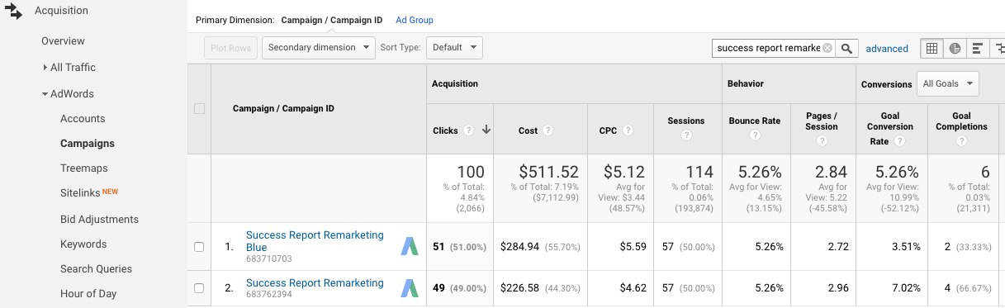
Task: Select Campaign / Campaign ID primary dimension
Action: [x=331, y=20]
